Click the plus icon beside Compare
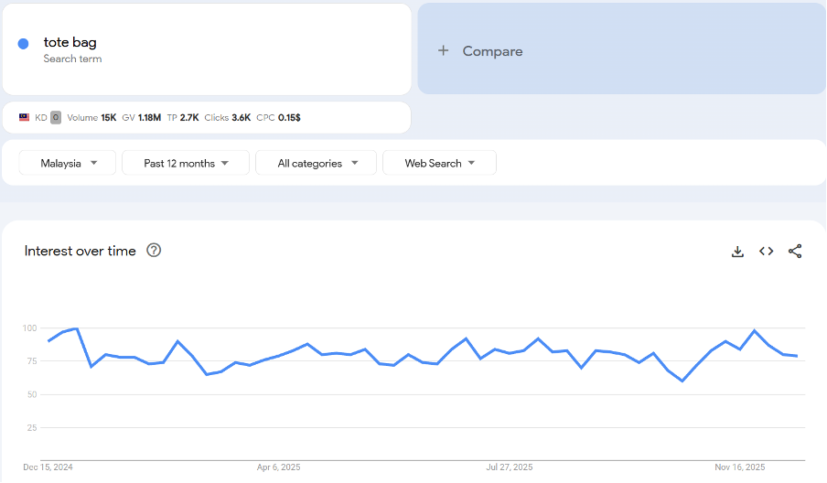The height and width of the screenshot is (483, 827). pyautogui.click(x=444, y=51)
